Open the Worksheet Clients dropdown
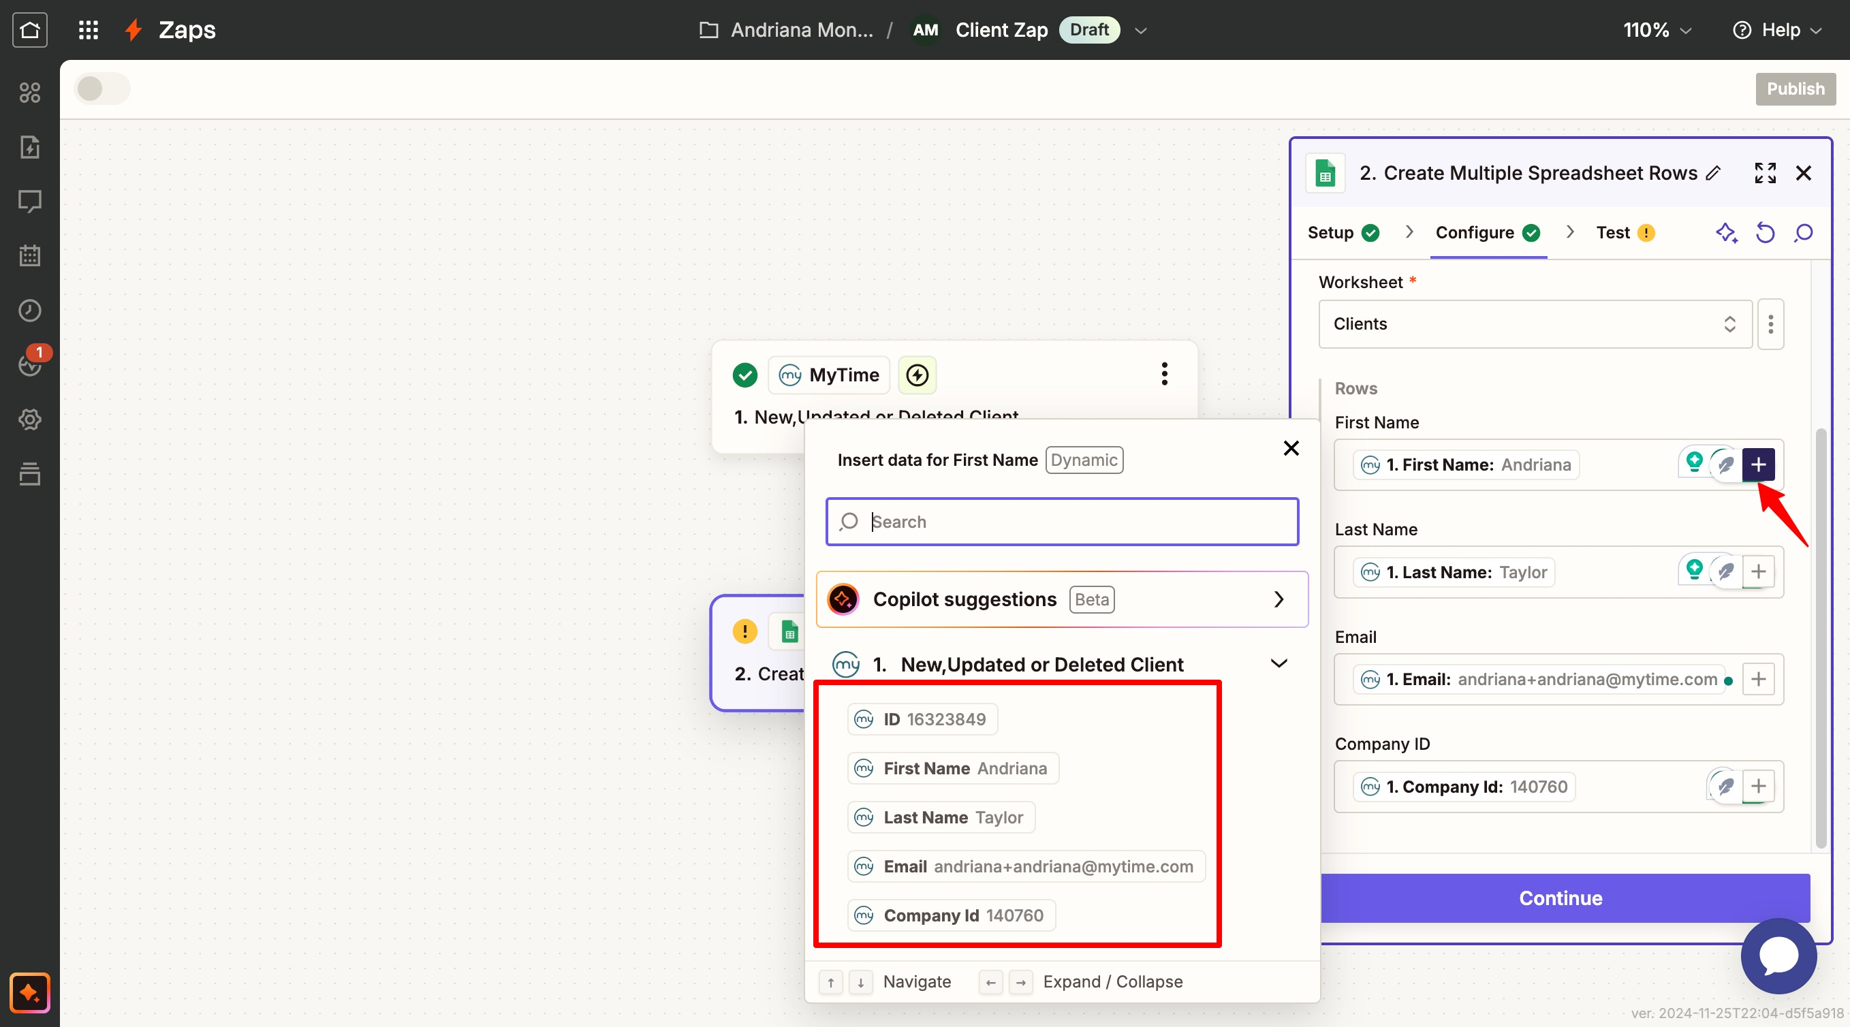Image resolution: width=1850 pixels, height=1027 pixels. [1535, 324]
